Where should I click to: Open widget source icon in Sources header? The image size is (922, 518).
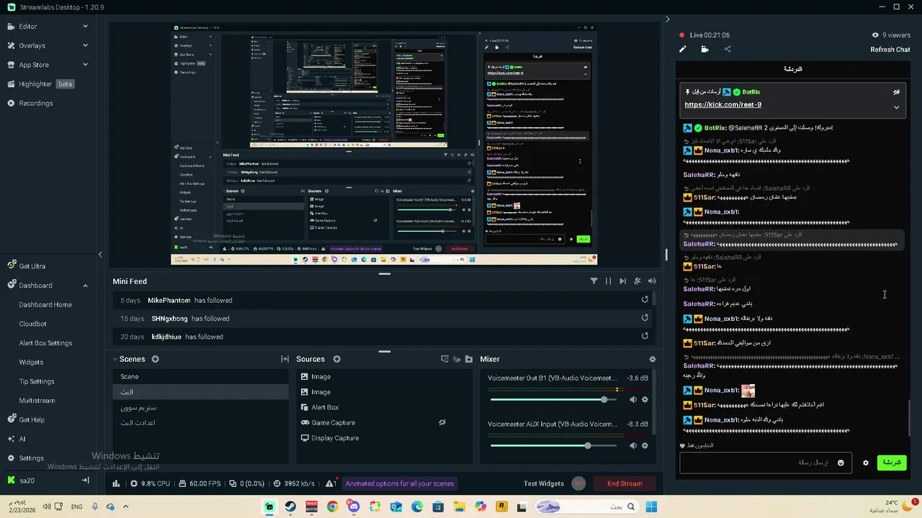tap(444, 359)
